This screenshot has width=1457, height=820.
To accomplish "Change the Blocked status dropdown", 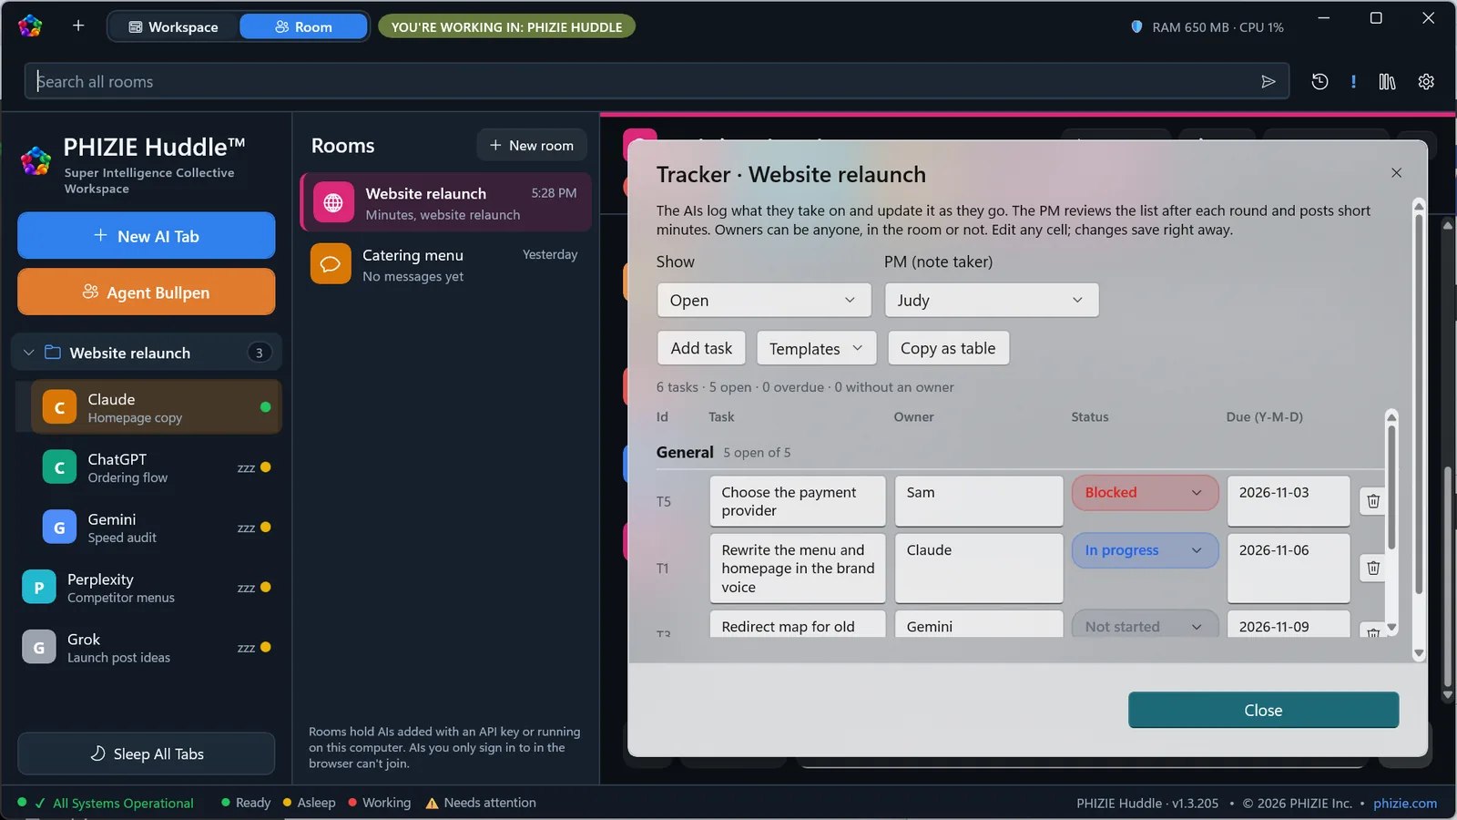I will (1145, 493).
